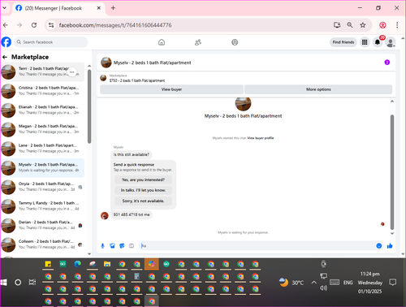
Task: Open the Colleem 2 beds chat
Action: tap(42, 244)
